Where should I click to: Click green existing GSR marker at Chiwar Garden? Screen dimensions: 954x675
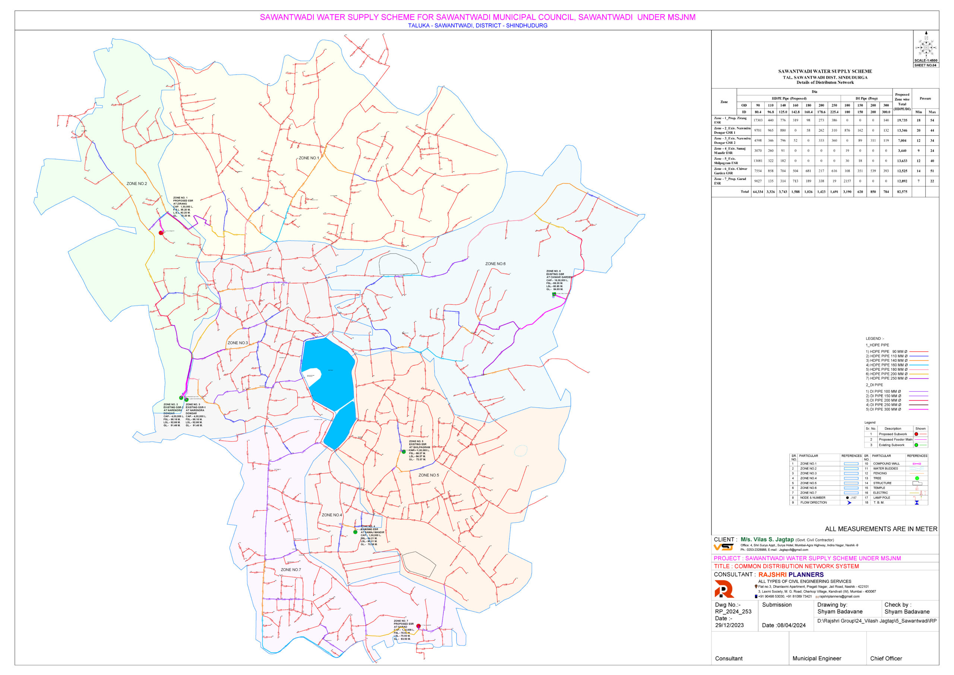[554, 294]
